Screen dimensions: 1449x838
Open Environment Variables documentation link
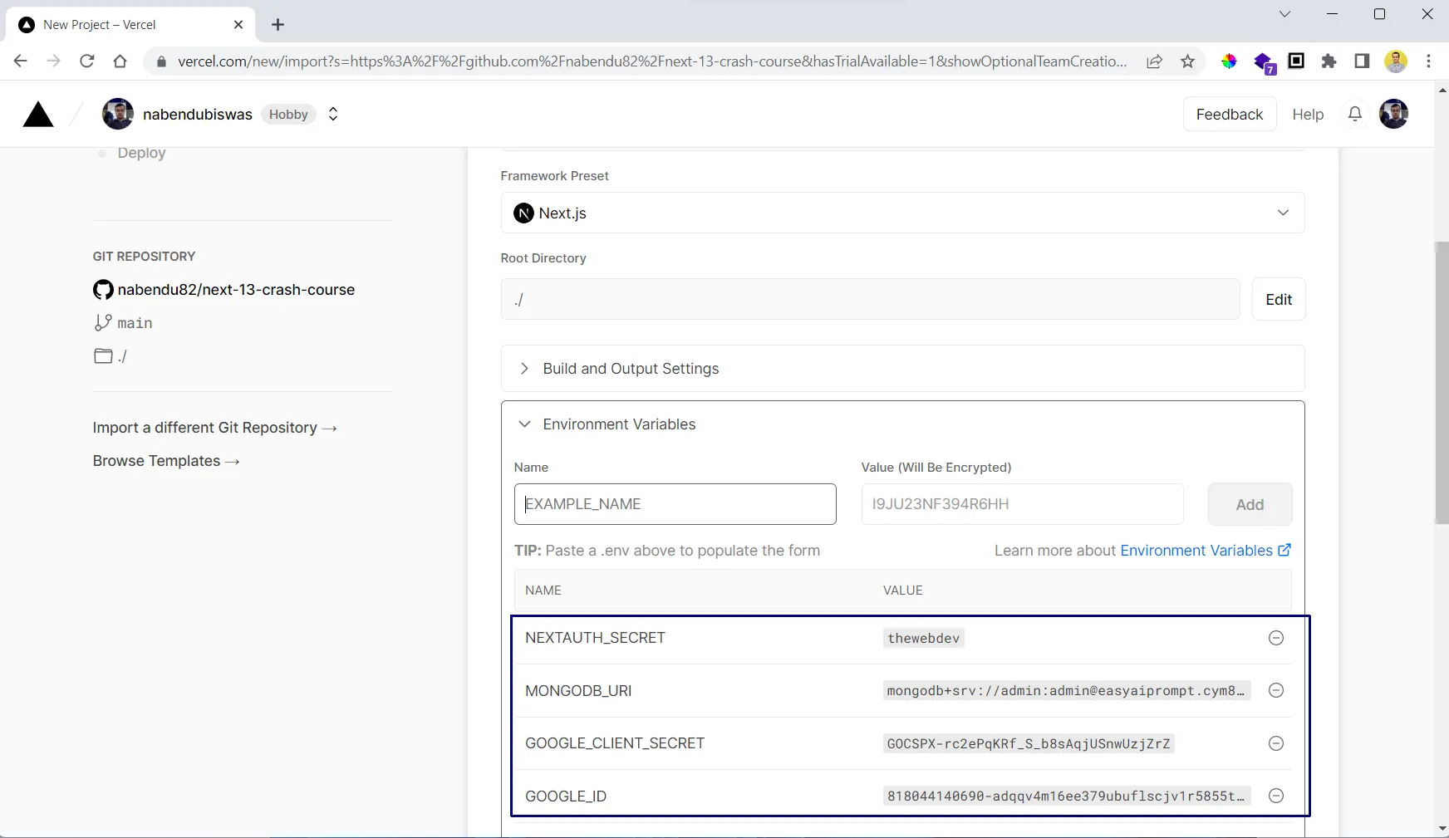[x=1206, y=551]
